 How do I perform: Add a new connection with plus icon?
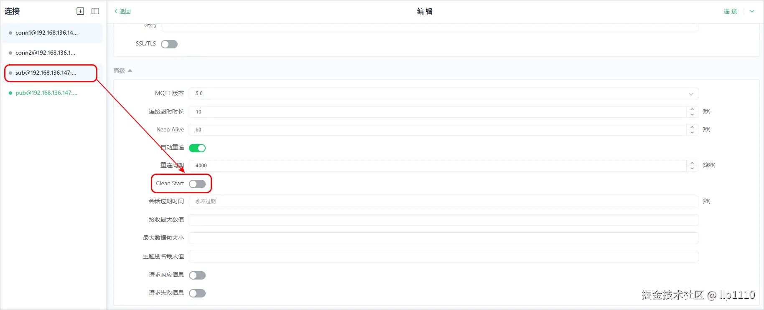click(x=80, y=11)
